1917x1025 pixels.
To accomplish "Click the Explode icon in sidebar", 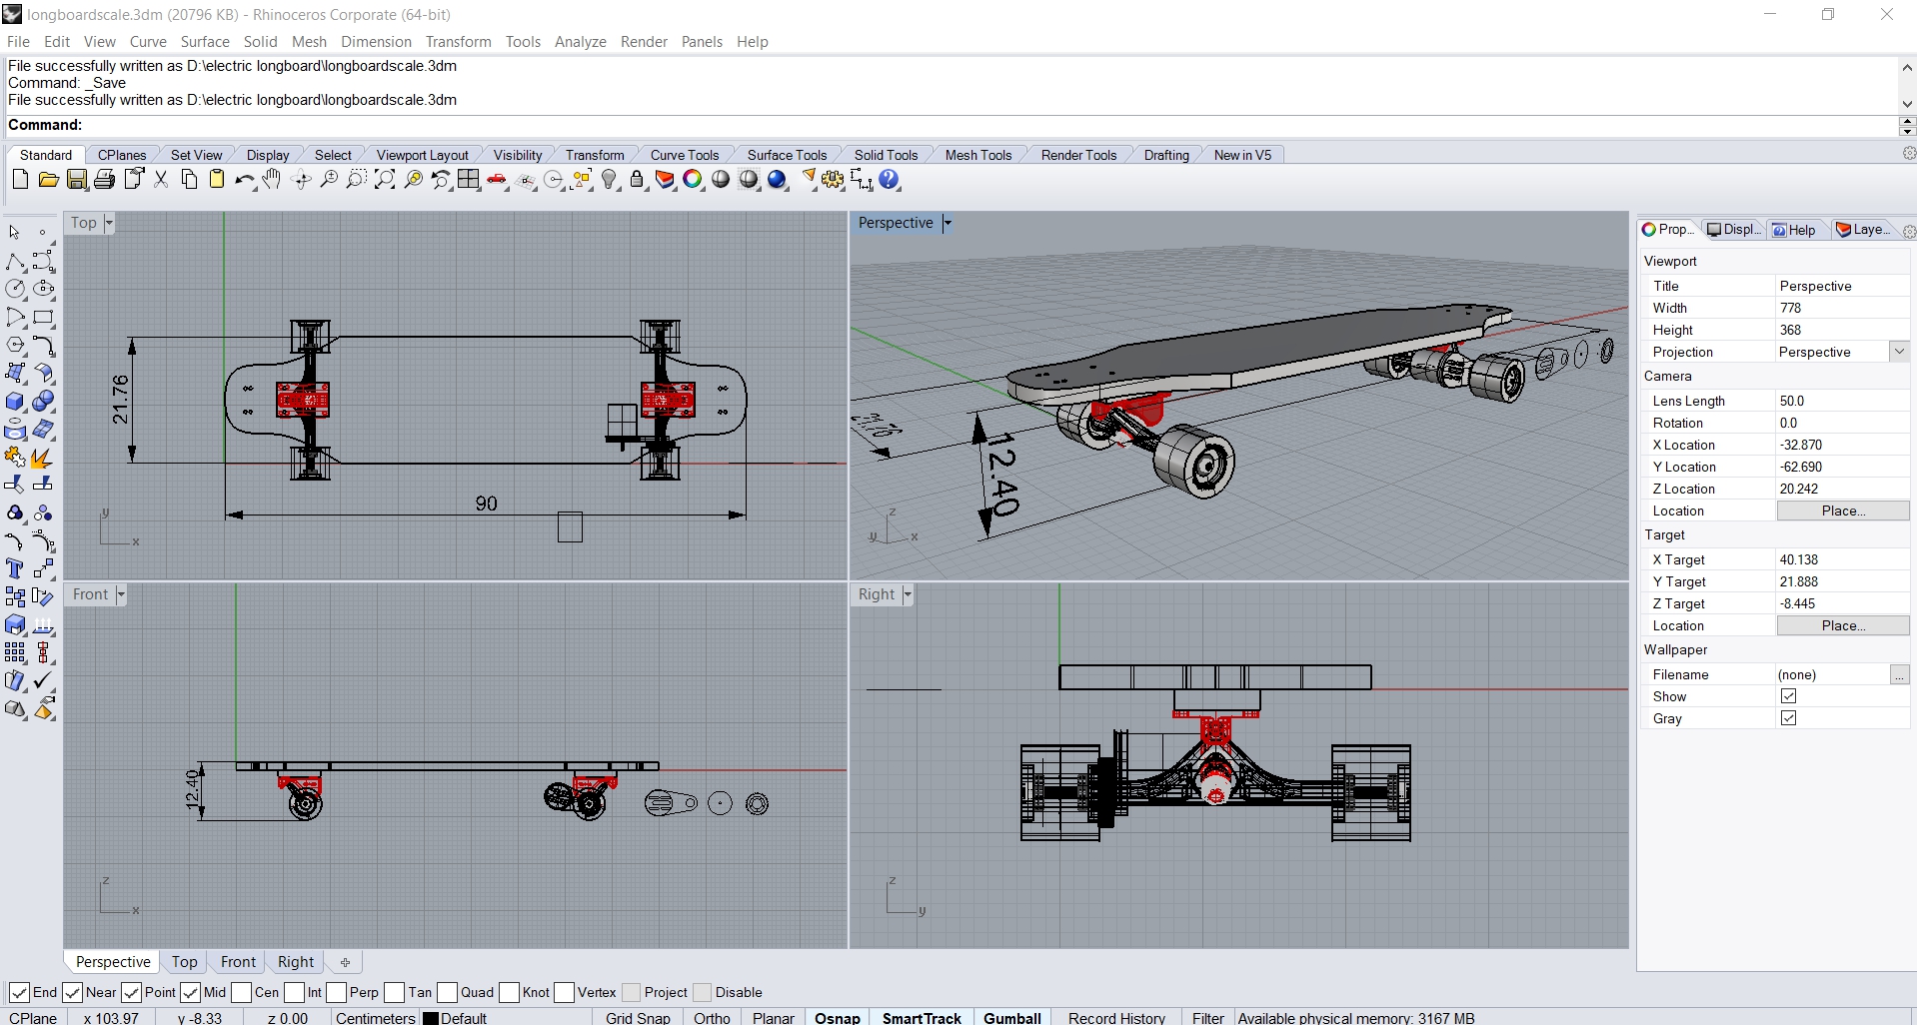I will [x=42, y=458].
